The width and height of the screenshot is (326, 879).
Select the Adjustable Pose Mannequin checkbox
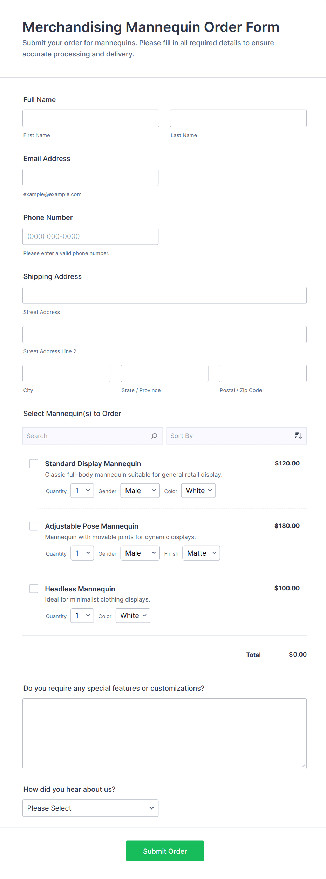[x=34, y=526]
